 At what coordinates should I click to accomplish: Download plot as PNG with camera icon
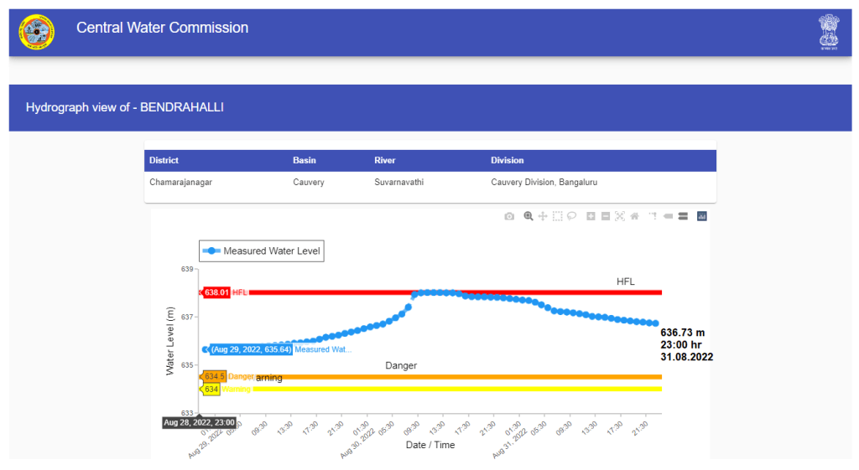pos(509,216)
